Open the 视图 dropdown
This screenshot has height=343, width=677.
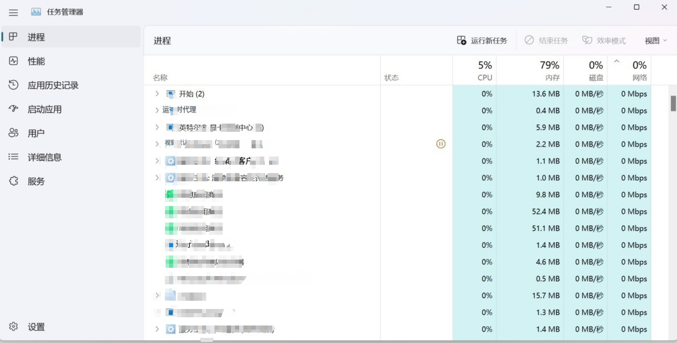(655, 41)
